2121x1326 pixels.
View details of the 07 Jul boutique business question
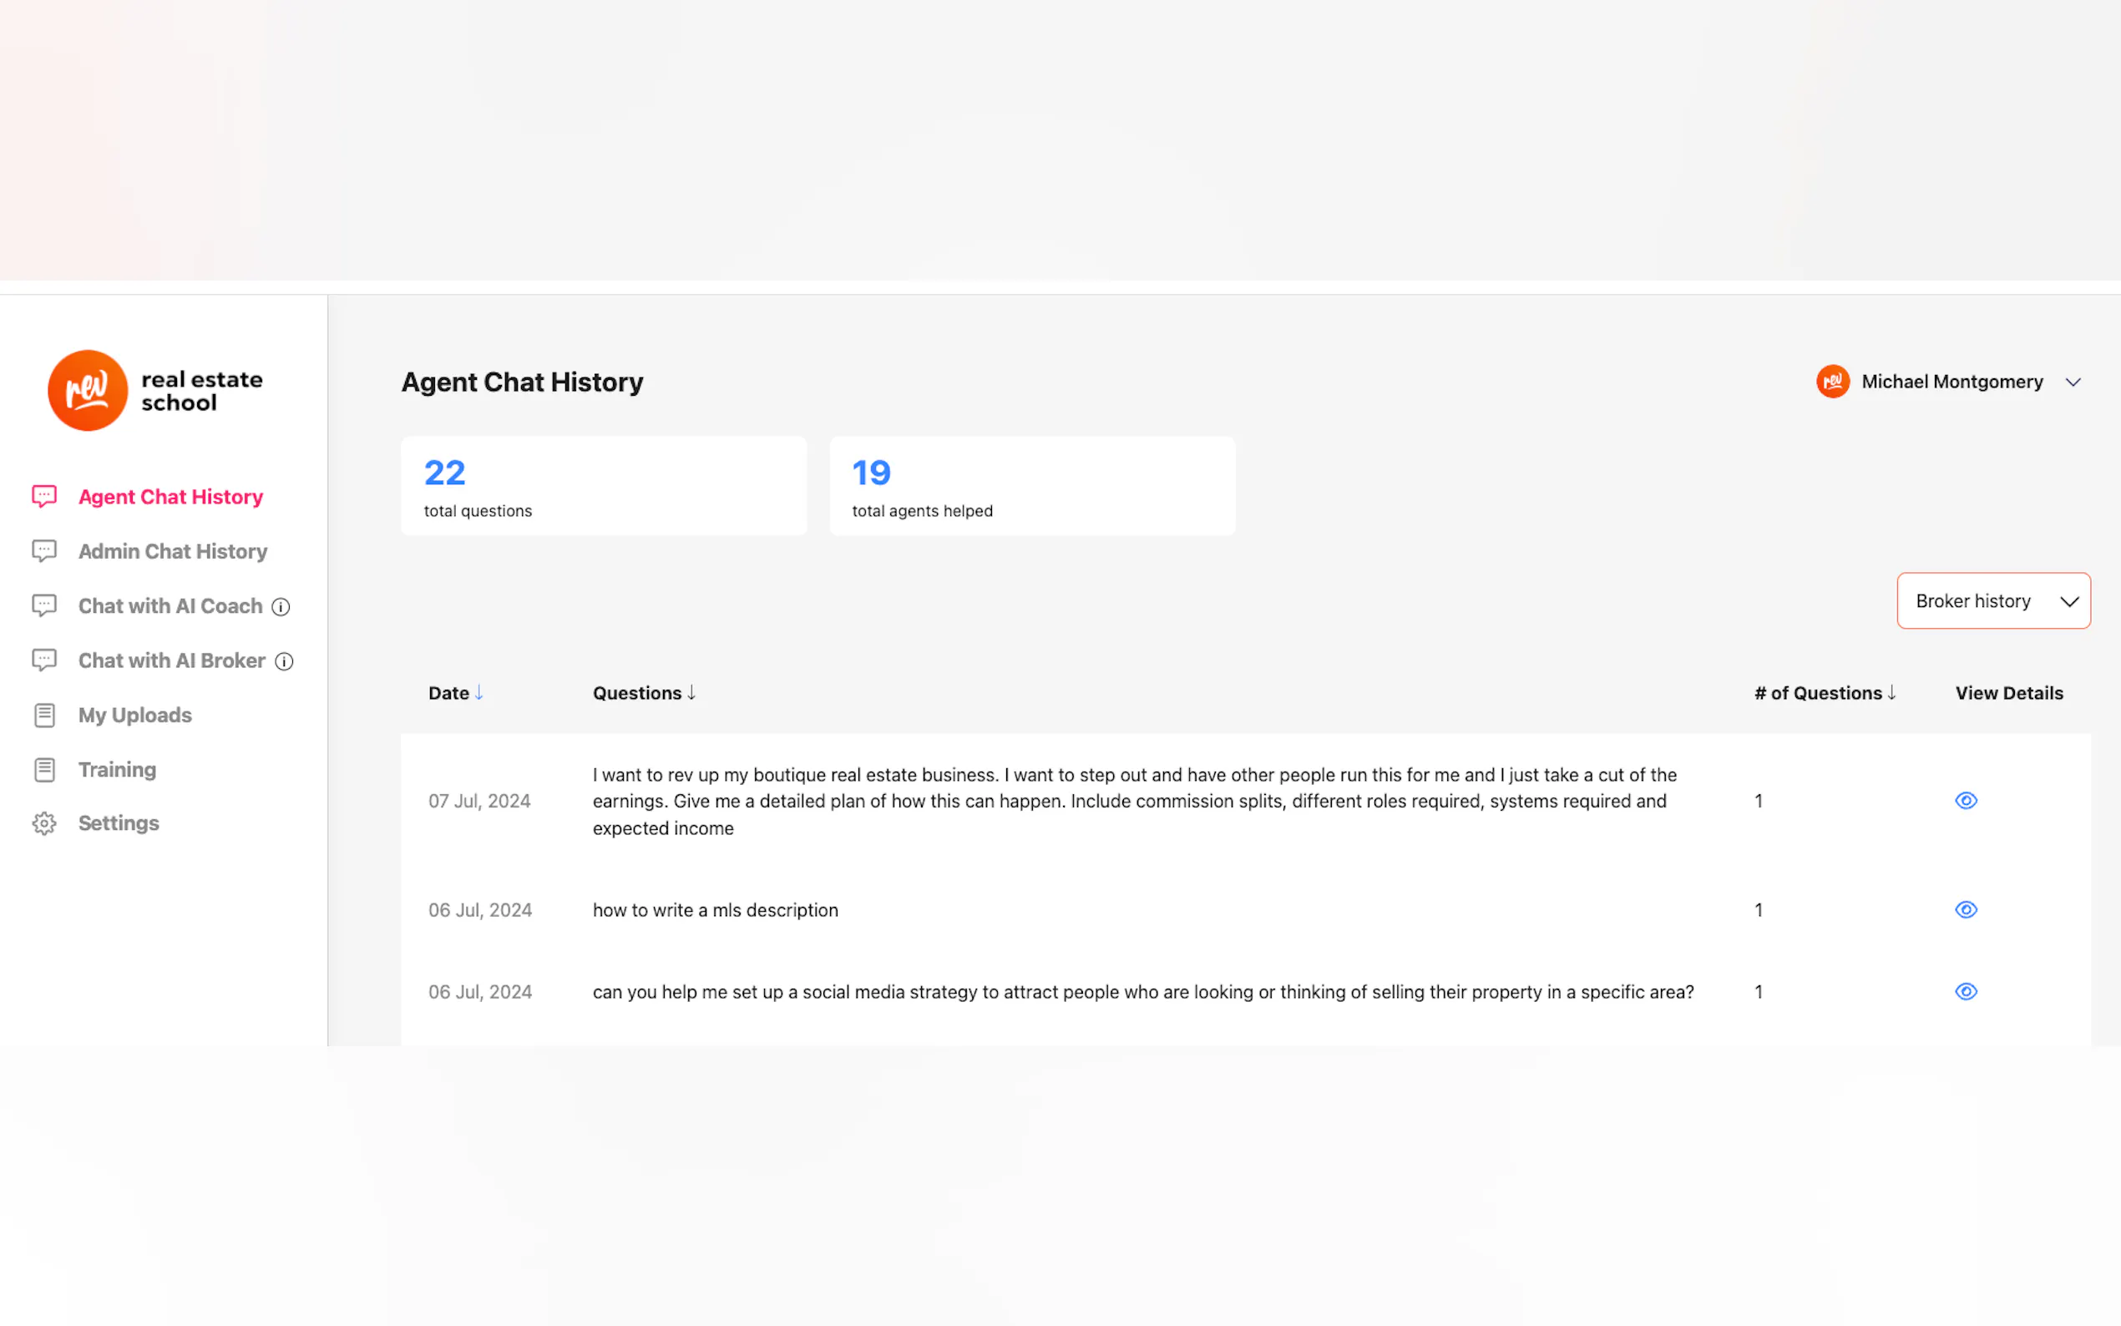coord(1966,801)
